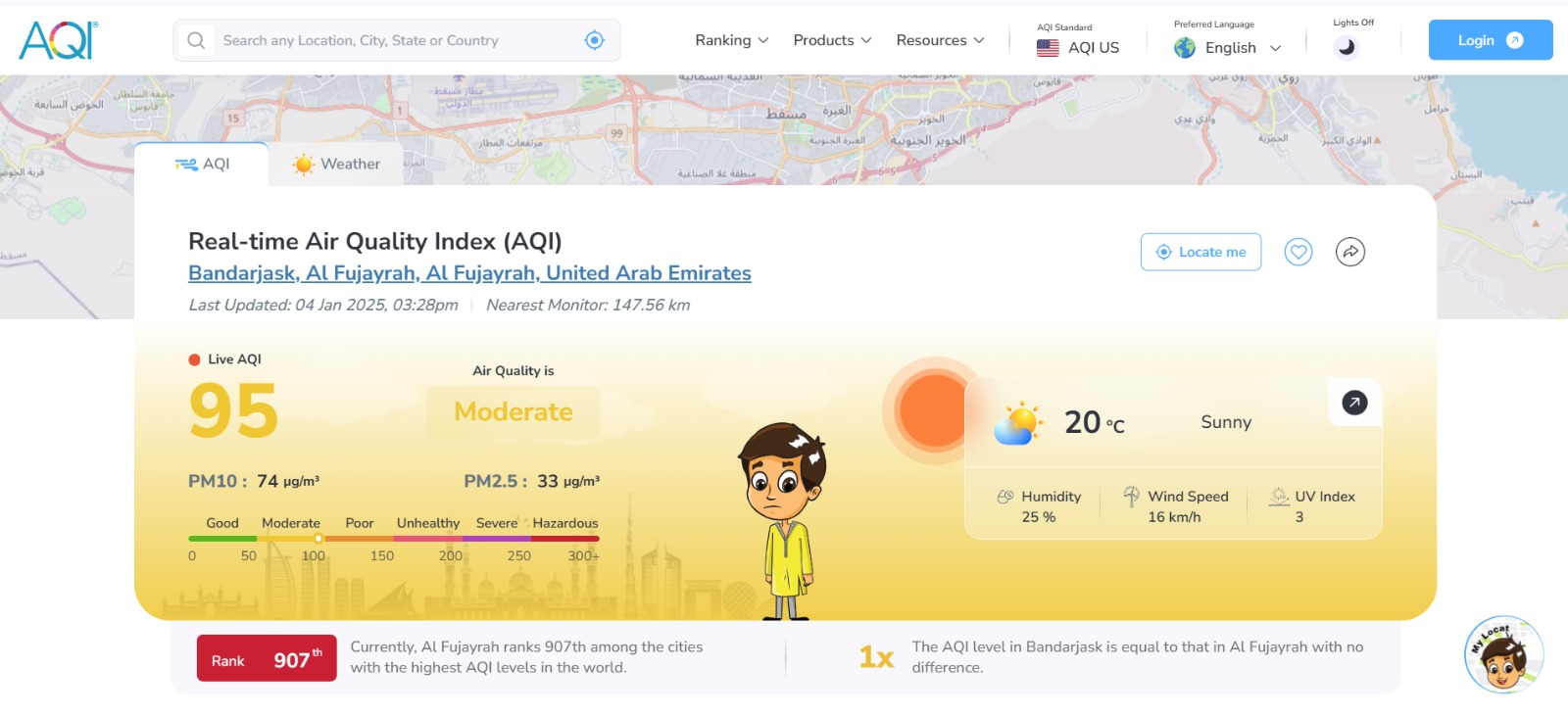This screenshot has height=716, width=1568.
Task: Open the Resources menu
Action: click(x=939, y=40)
